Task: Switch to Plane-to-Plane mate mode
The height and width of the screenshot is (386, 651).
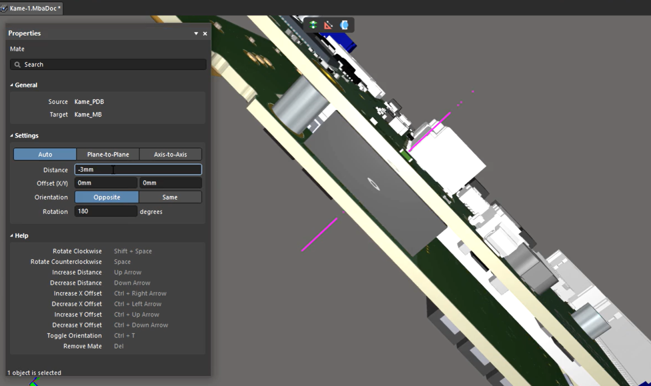Action: coord(108,154)
